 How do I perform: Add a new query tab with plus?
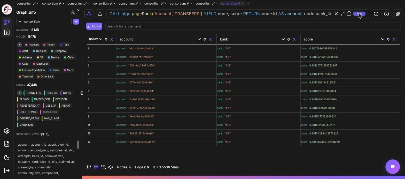point(248,3)
